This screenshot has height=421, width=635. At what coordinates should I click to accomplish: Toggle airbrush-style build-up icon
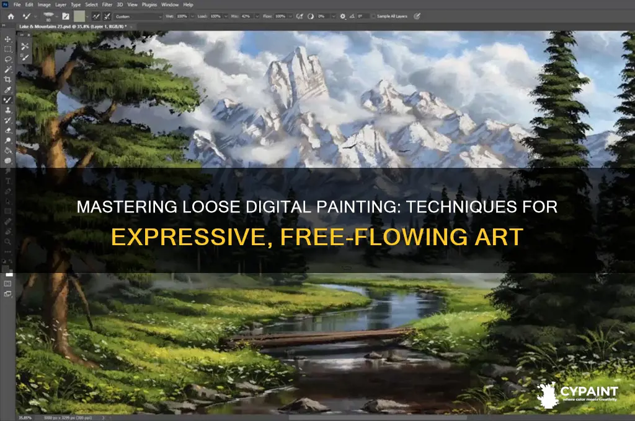[x=300, y=17]
